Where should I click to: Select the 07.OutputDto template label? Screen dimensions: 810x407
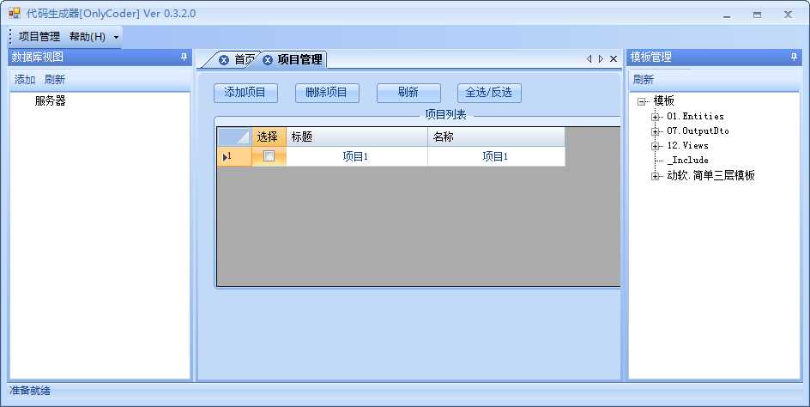pyautogui.click(x=698, y=131)
